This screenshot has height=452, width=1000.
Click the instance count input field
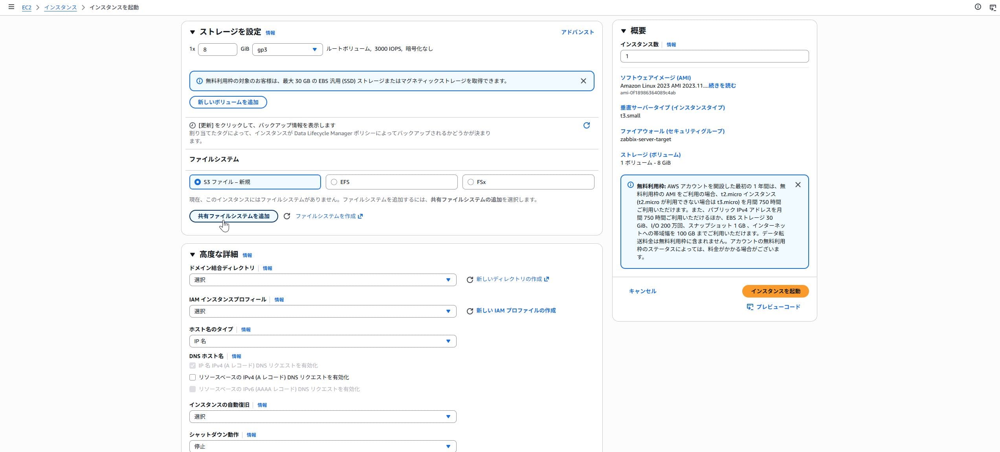point(714,56)
